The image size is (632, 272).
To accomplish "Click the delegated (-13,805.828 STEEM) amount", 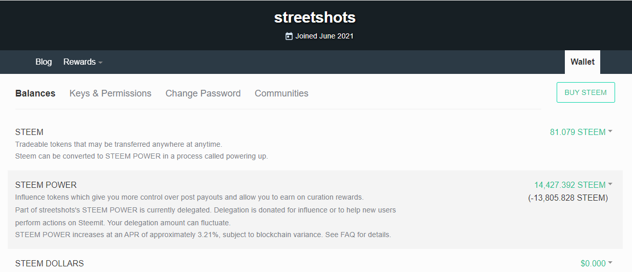I will click(568, 198).
